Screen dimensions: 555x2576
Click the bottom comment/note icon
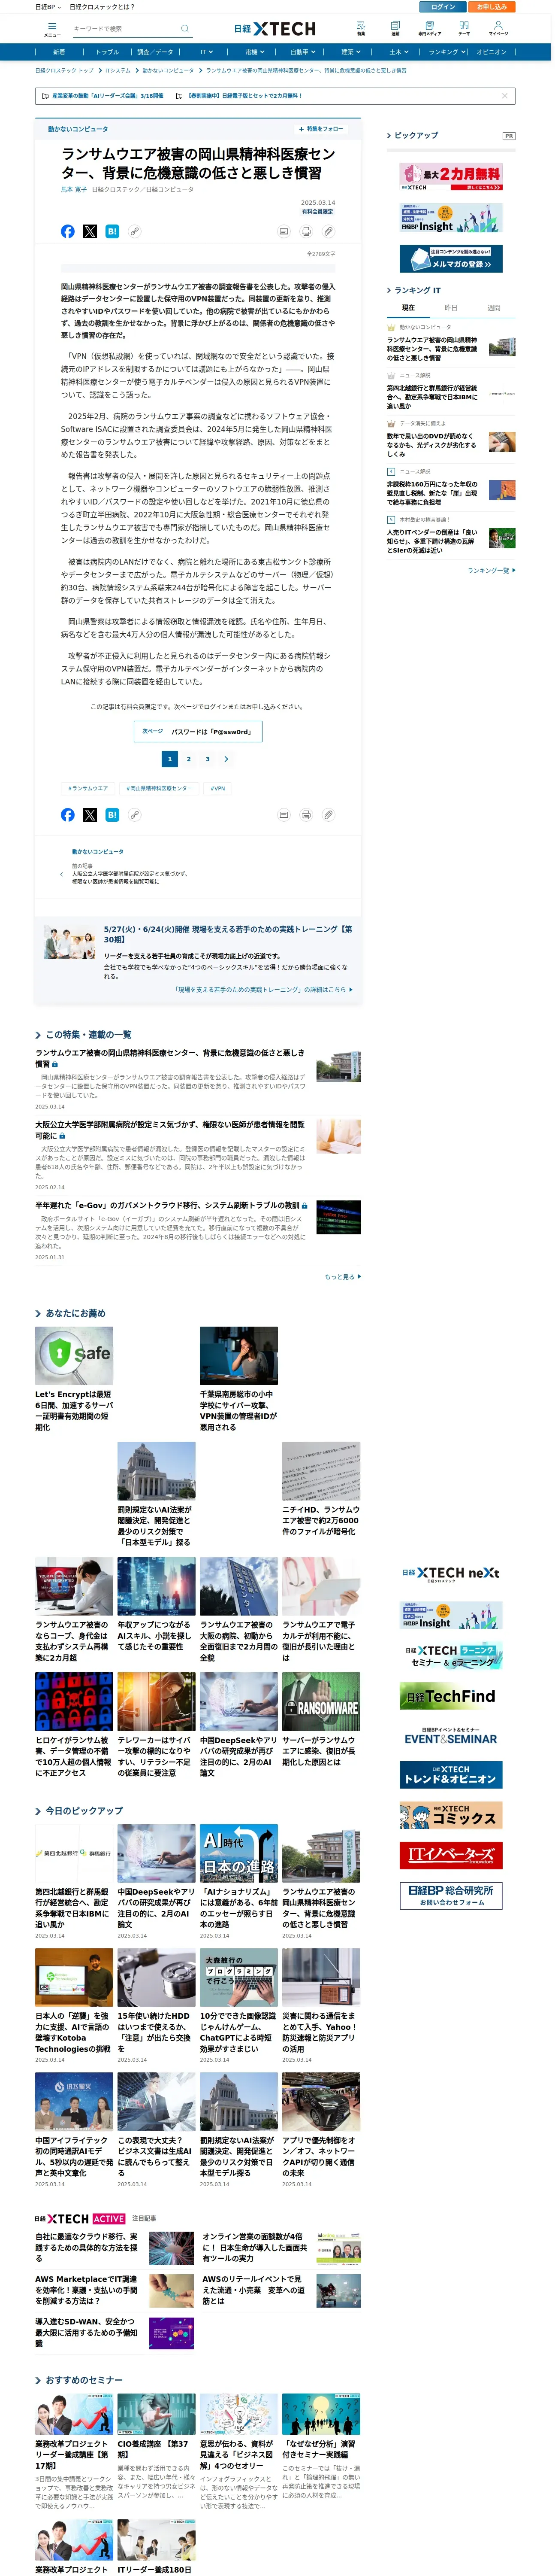pos(284,815)
